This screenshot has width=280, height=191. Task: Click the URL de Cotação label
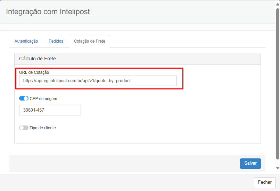[x=34, y=72]
